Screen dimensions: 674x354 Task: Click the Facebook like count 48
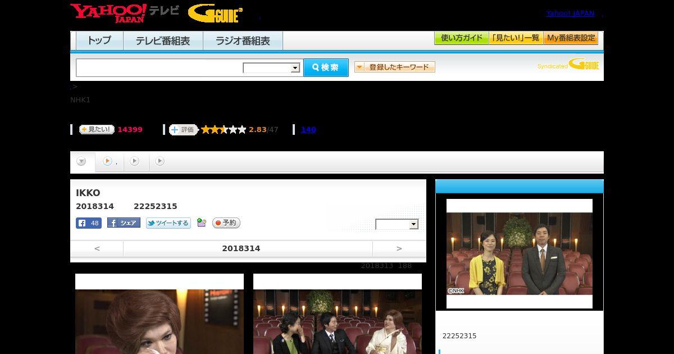pos(89,223)
